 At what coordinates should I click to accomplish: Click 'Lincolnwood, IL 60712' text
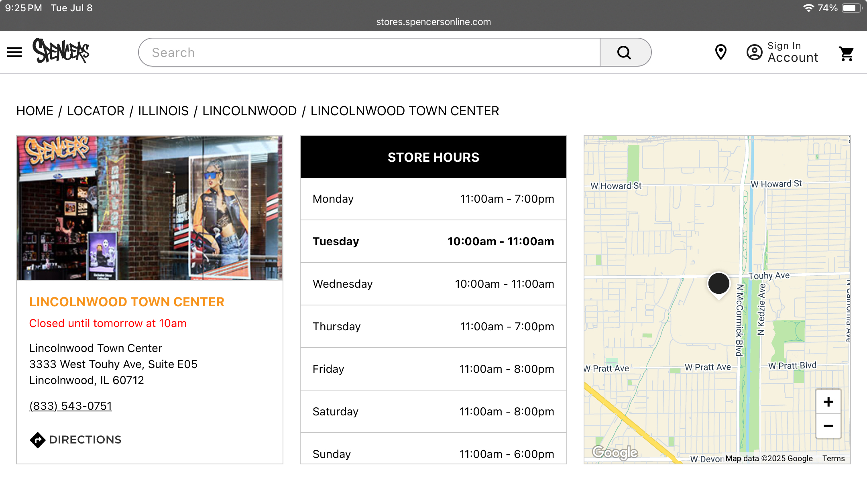coord(86,380)
